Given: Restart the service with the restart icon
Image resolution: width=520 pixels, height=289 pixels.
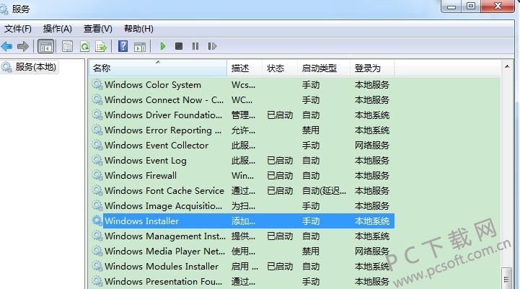Looking at the screenshot, I should point(212,46).
